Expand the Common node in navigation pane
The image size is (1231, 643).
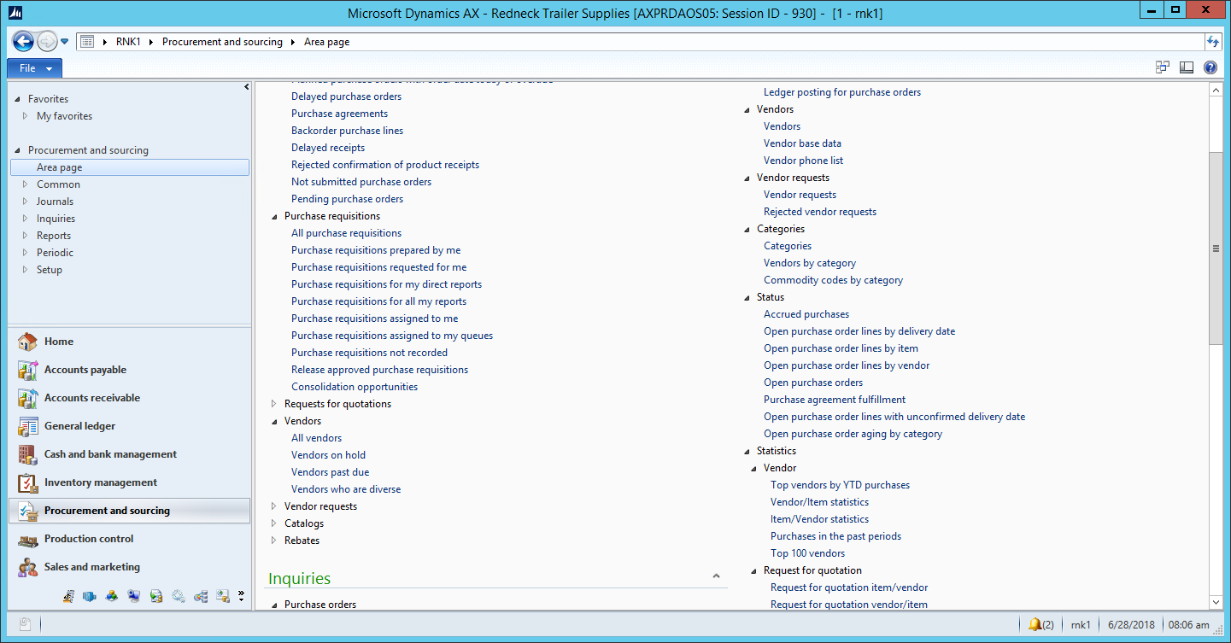coord(26,184)
